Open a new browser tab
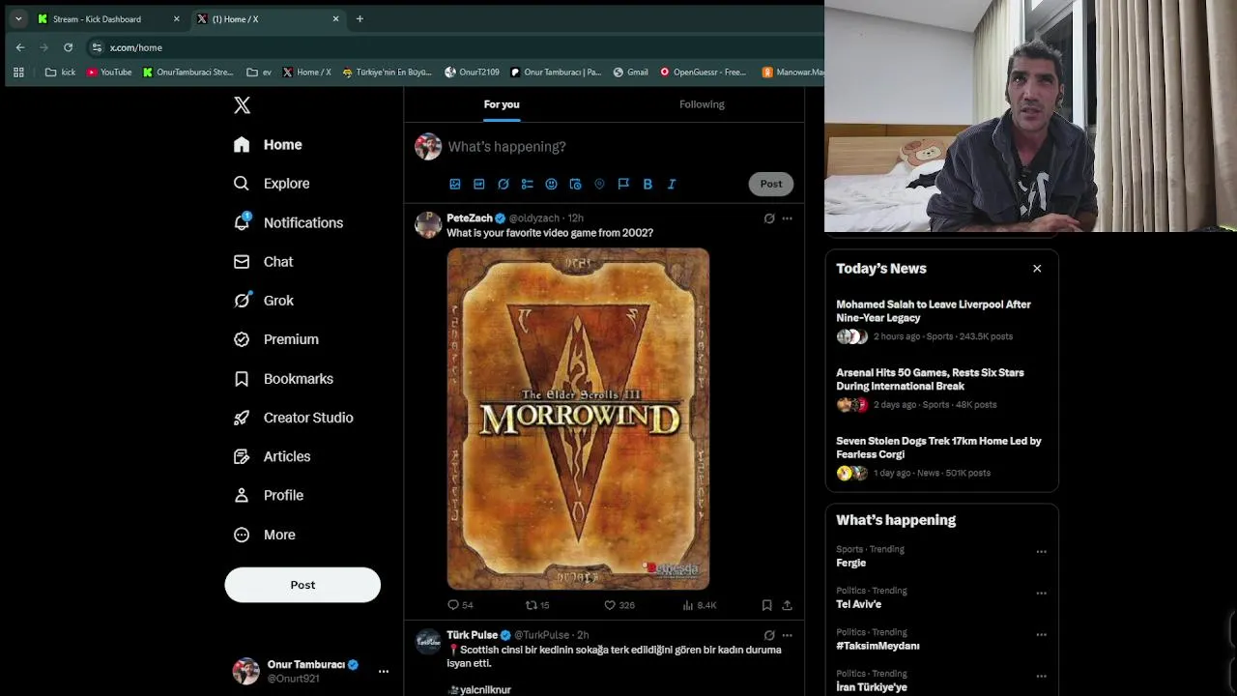Viewport: 1237px width, 696px height. pos(360,18)
